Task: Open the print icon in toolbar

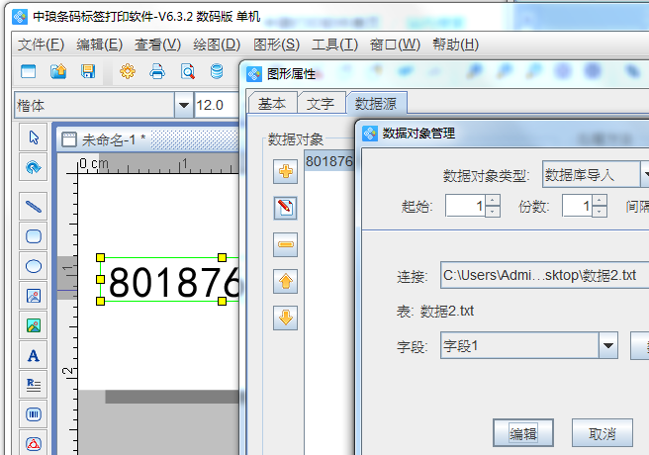Action: tap(156, 71)
